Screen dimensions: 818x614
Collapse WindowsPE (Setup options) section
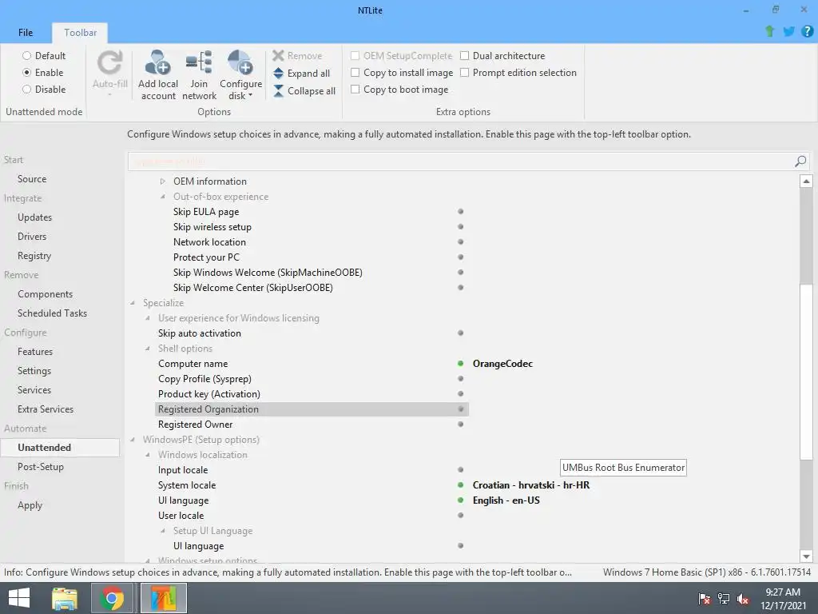[133, 440]
